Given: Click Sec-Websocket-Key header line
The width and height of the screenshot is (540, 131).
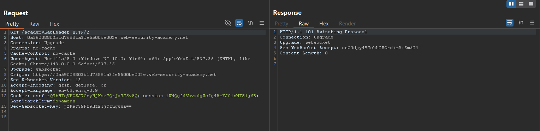Looking at the screenshot, I should coord(71,106).
